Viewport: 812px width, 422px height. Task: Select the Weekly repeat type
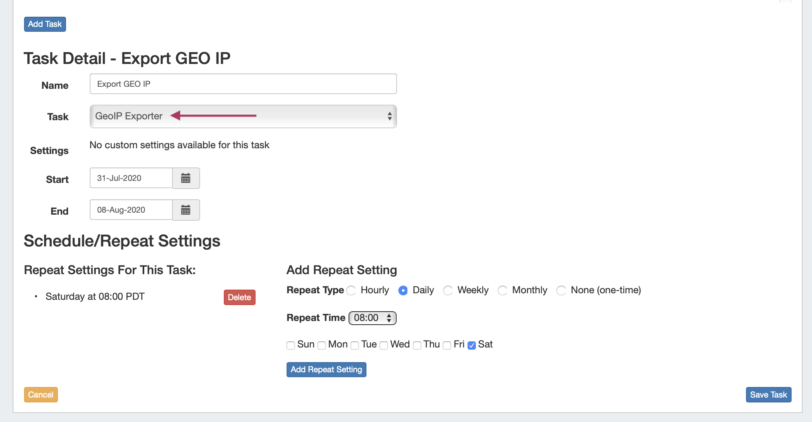click(x=448, y=290)
